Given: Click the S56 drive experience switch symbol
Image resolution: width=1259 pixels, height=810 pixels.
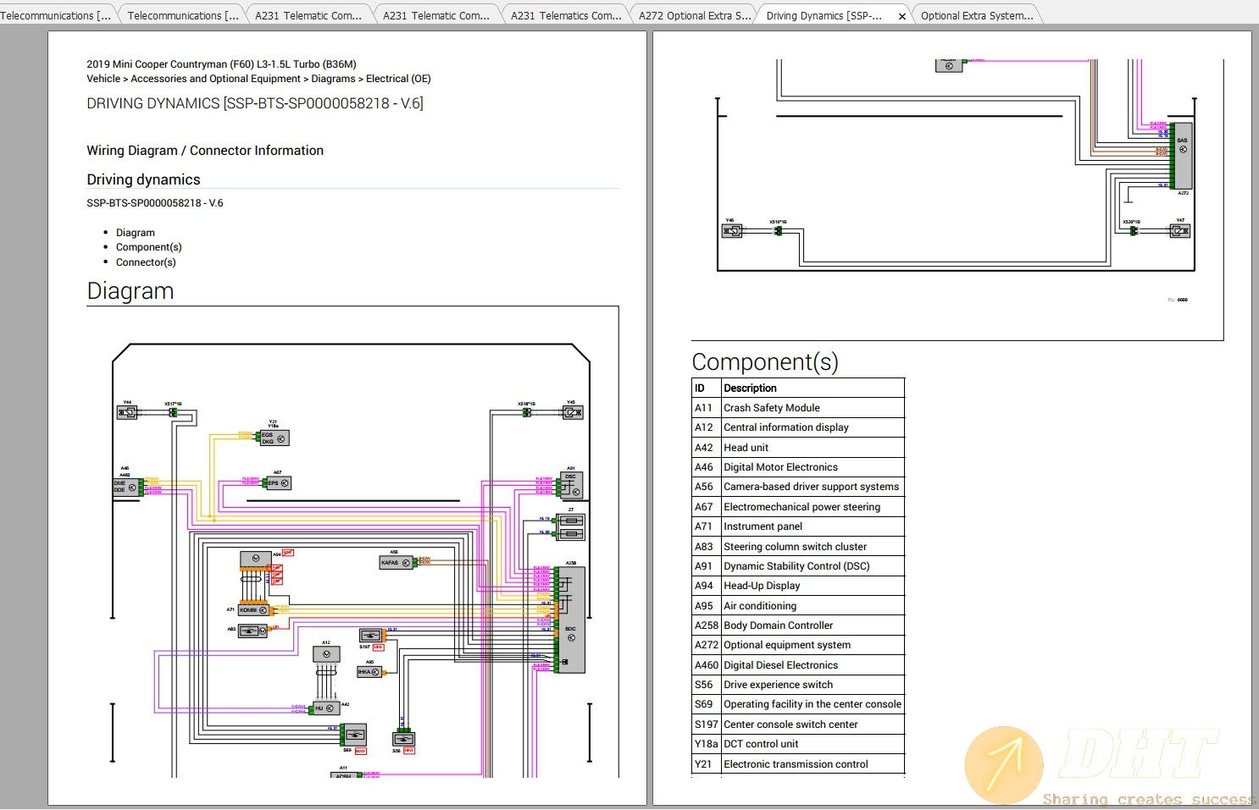Looking at the screenshot, I should 403,739.
